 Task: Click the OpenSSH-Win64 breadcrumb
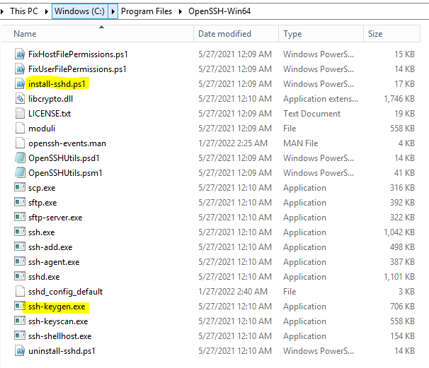pos(219,11)
